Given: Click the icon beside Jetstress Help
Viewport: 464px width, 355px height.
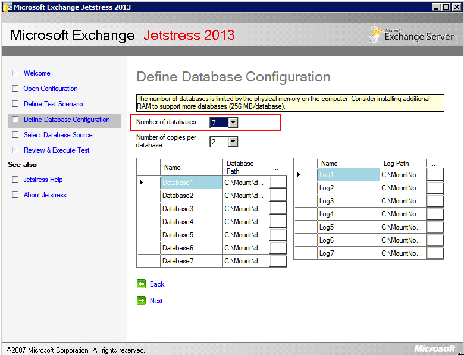Looking at the screenshot, I should click(x=15, y=180).
